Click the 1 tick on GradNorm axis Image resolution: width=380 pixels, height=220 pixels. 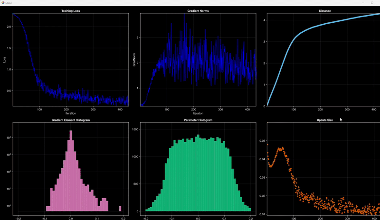click(137, 88)
